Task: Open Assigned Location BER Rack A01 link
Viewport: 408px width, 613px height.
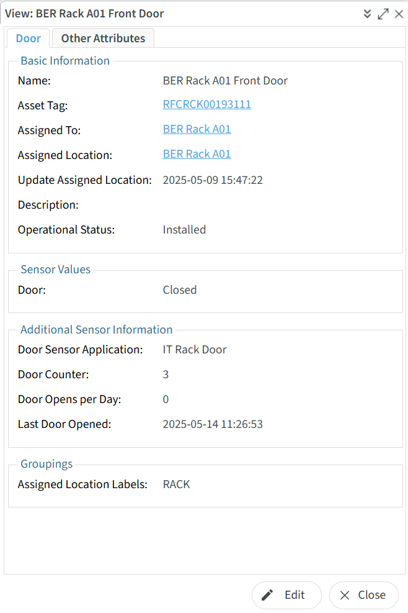Action: coord(197,154)
